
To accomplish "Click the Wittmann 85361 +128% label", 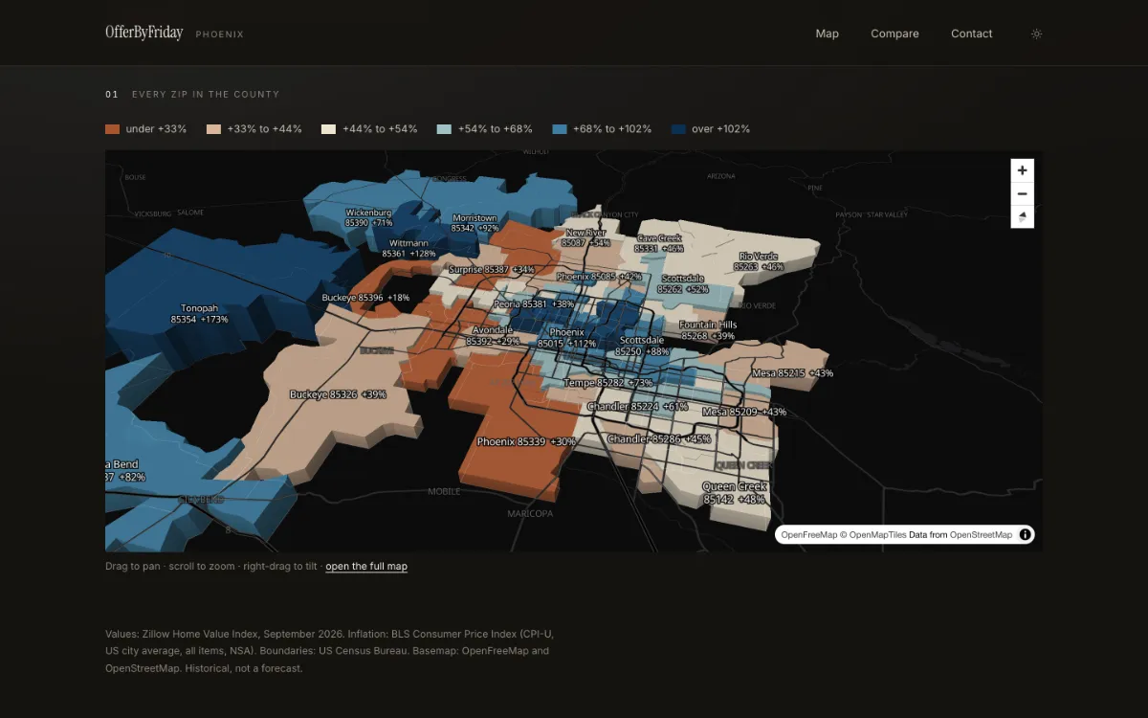I will pos(408,249).
